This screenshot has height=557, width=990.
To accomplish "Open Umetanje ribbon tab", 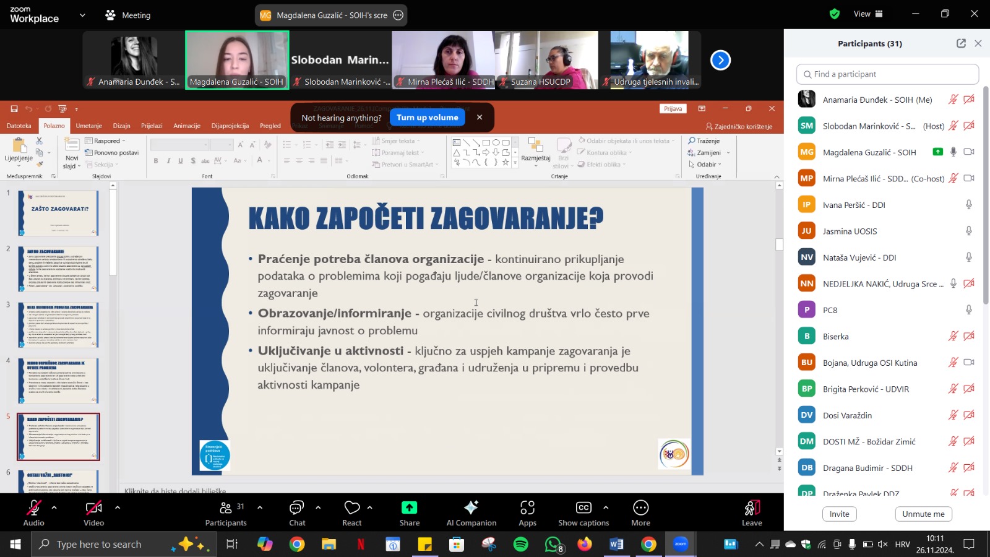I will tap(89, 126).
